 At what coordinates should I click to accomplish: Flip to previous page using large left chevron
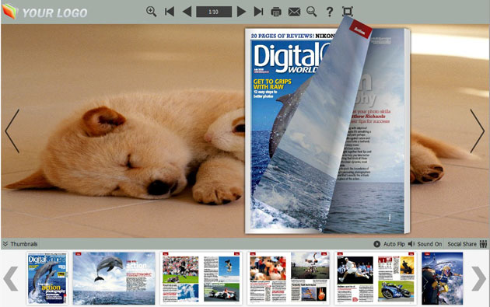12,131
